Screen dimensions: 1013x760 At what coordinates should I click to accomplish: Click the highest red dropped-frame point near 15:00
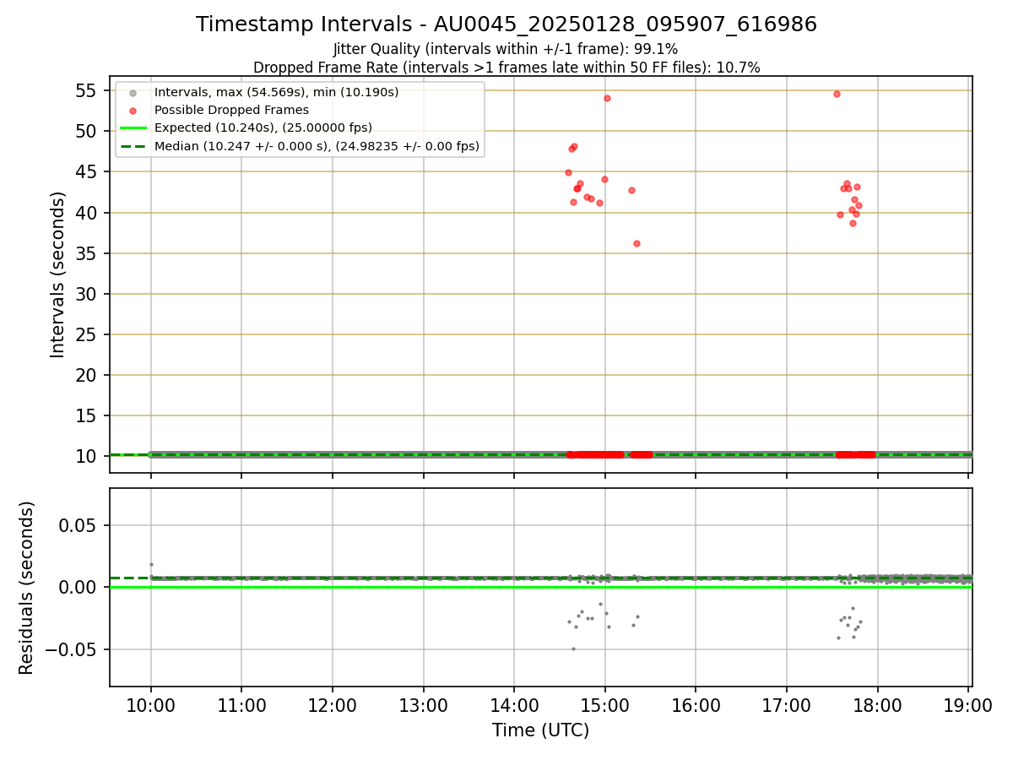pos(607,98)
